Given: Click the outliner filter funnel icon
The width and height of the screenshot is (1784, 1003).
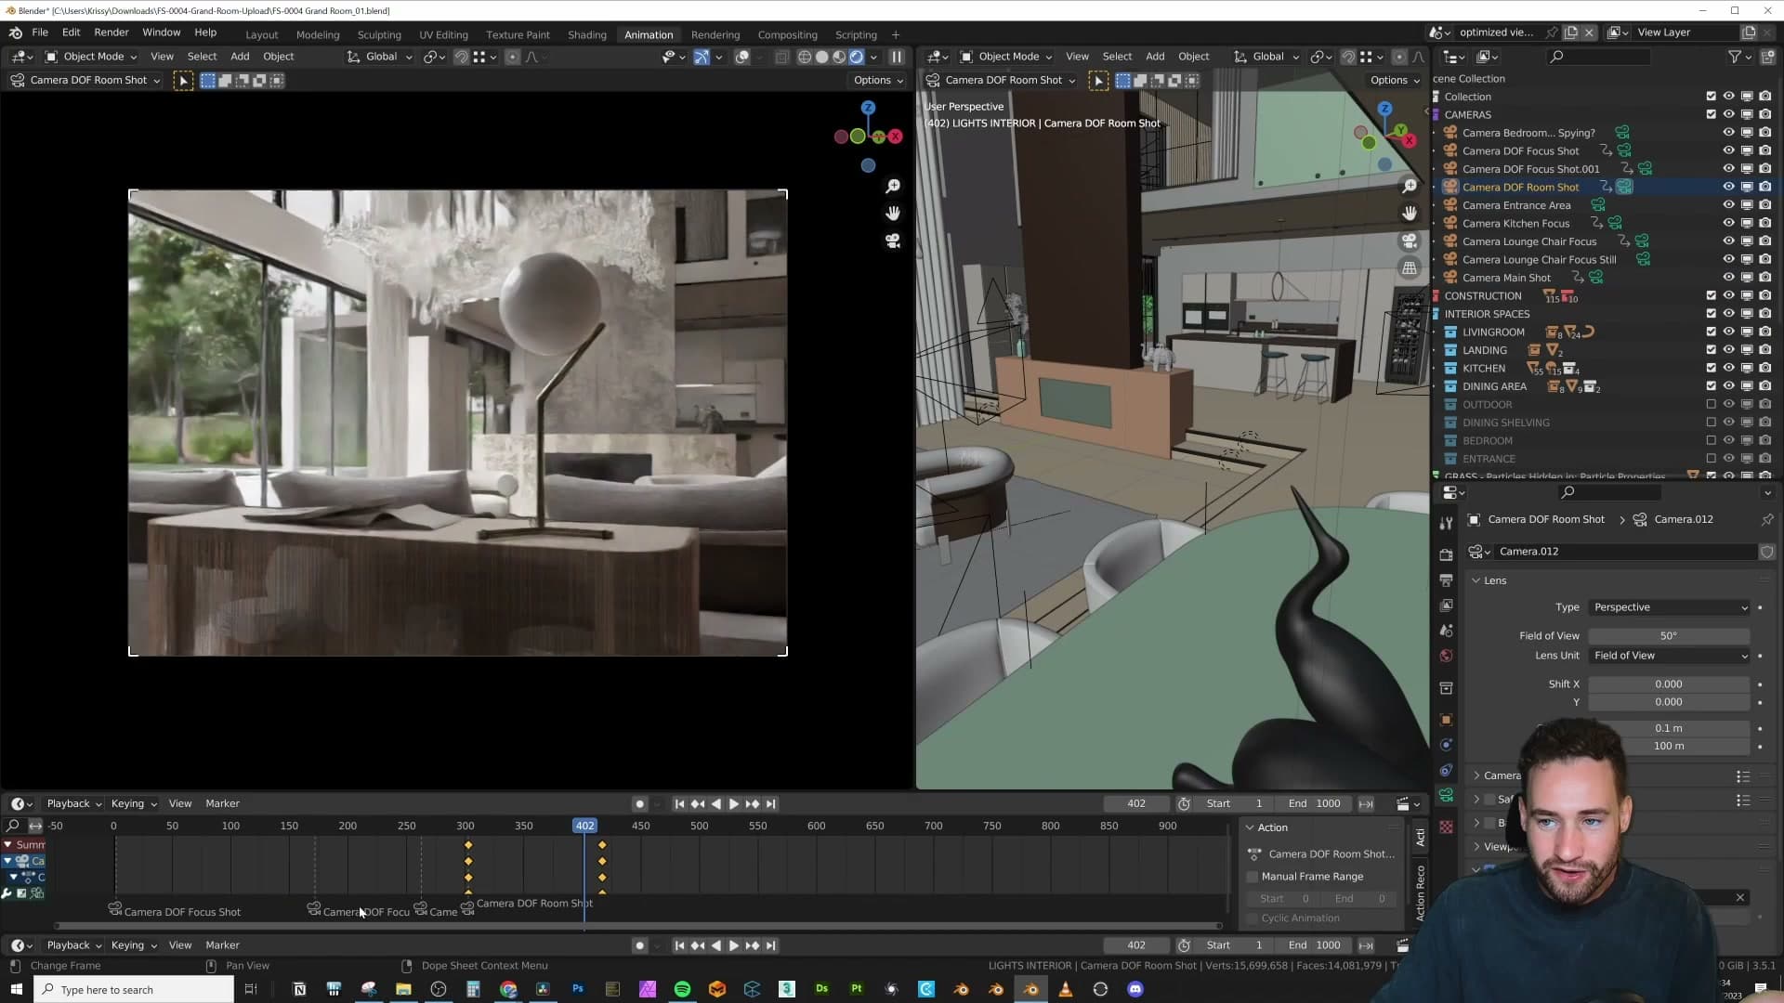Looking at the screenshot, I should [x=1734, y=57].
